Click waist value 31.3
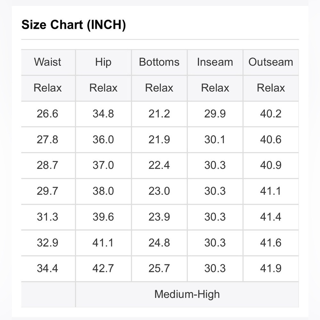 pyautogui.click(x=48, y=217)
